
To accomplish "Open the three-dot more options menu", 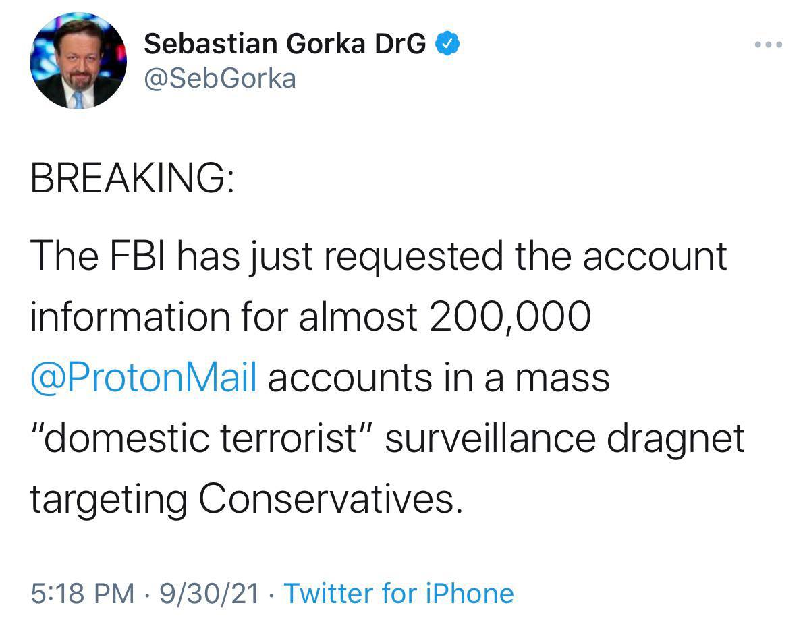I will pos(768,45).
